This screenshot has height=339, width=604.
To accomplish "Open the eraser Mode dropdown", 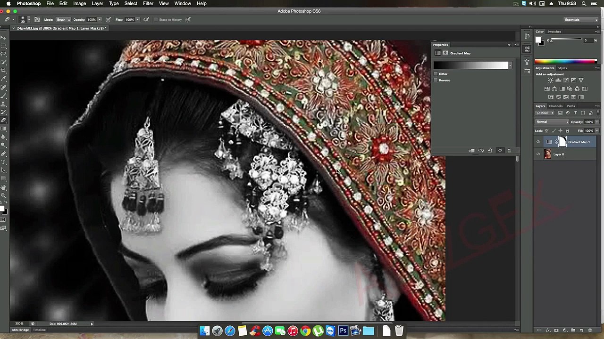I will coord(64,19).
